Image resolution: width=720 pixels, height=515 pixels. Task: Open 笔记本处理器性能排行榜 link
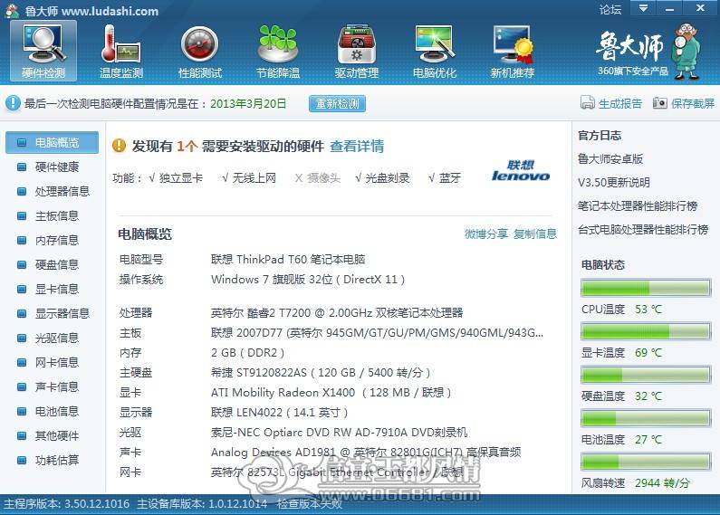(638, 205)
